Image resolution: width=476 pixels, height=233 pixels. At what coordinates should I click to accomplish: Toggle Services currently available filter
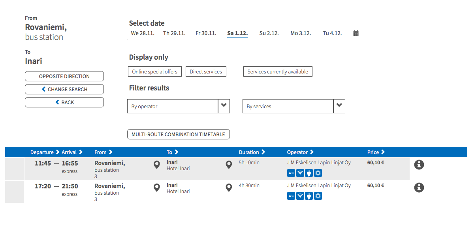pos(277,71)
